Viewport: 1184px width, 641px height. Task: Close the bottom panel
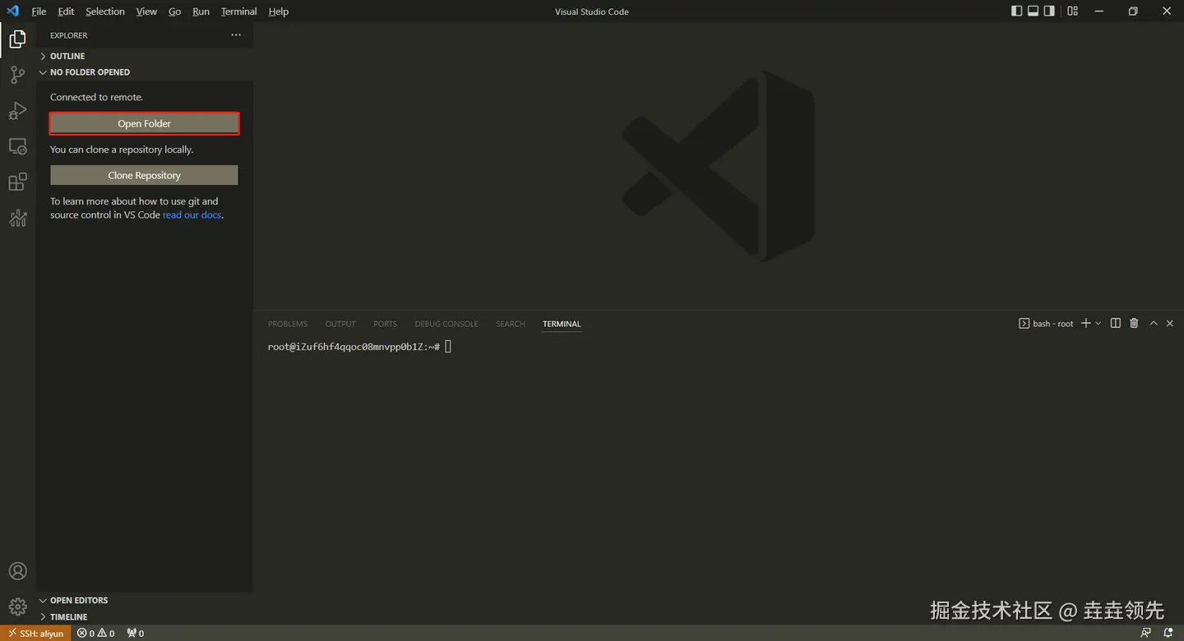pos(1169,323)
